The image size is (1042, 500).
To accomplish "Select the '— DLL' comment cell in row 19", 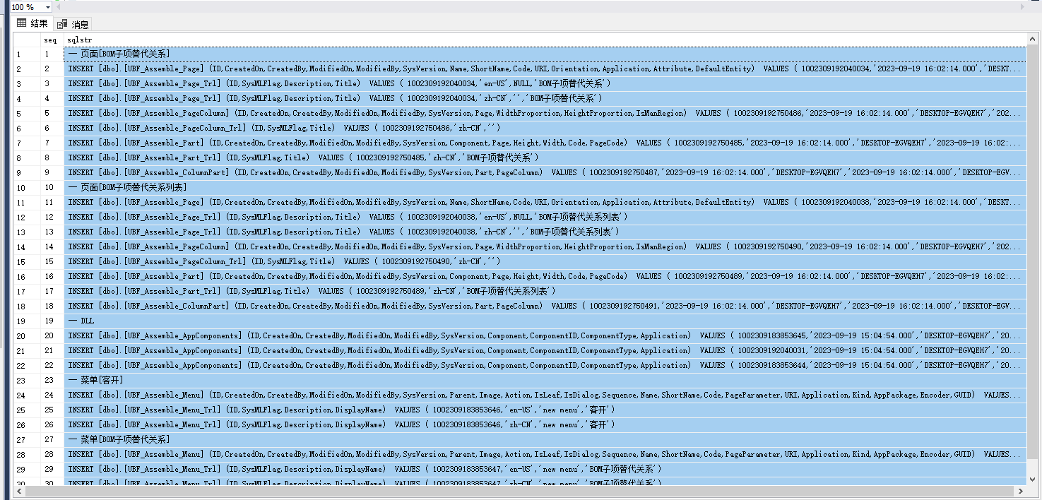I will (x=81, y=321).
